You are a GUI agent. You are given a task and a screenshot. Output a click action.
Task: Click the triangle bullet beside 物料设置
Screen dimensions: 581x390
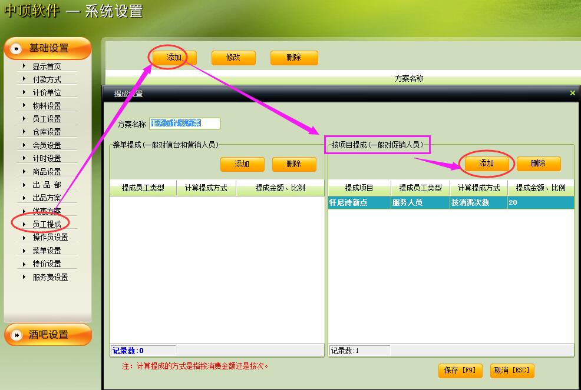(24, 105)
